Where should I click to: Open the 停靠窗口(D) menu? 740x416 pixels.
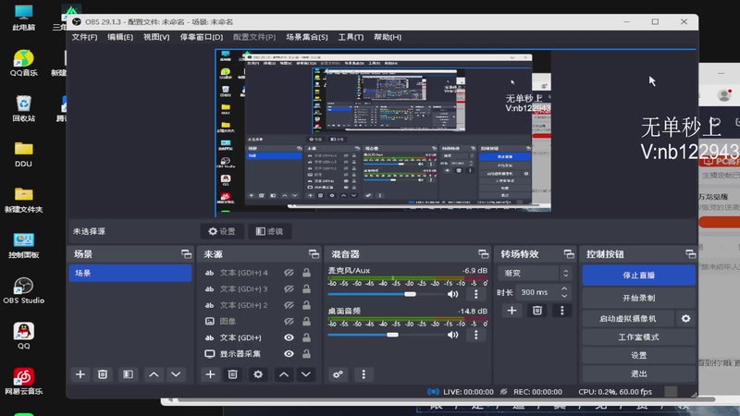pos(201,37)
